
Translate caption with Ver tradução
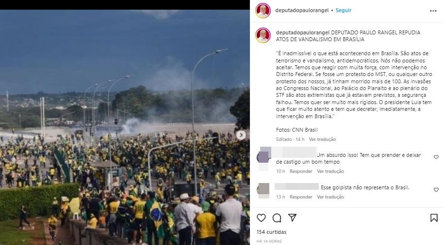coord(322,139)
